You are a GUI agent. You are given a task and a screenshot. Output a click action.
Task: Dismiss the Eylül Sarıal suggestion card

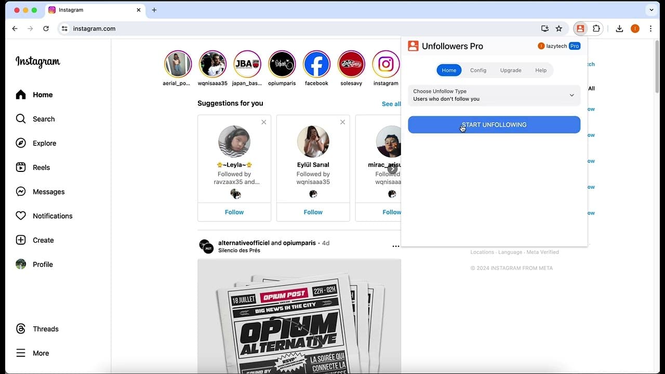pos(342,122)
